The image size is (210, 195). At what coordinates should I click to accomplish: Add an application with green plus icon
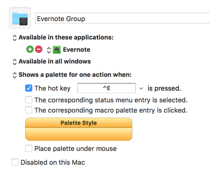pos(30,50)
